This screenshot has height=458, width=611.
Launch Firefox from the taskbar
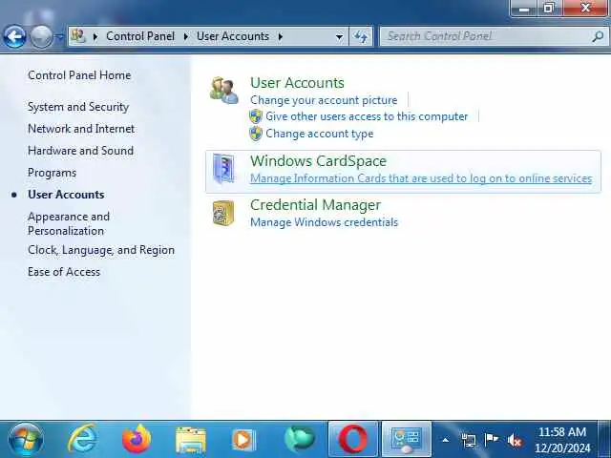point(137,439)
